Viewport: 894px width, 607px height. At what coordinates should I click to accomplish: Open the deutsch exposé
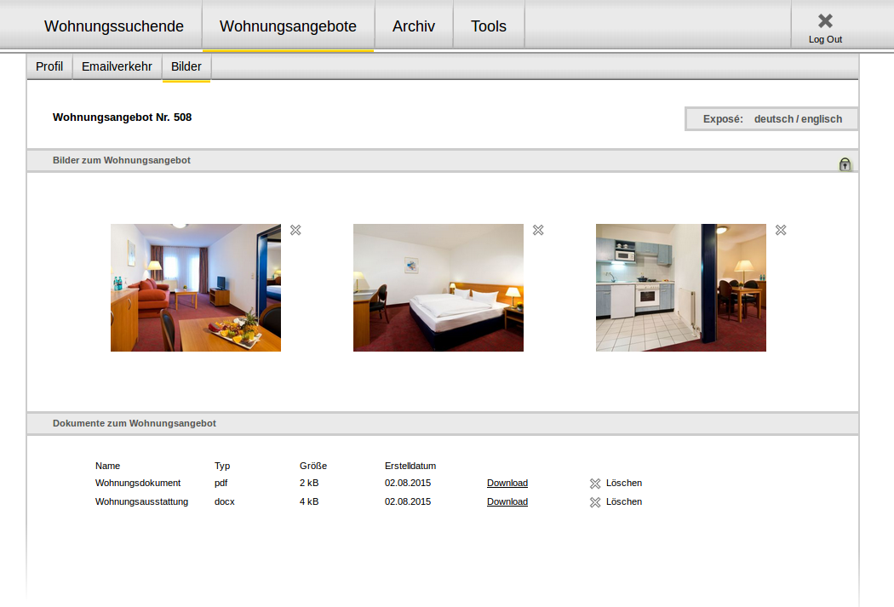click(x=773, y=119)
